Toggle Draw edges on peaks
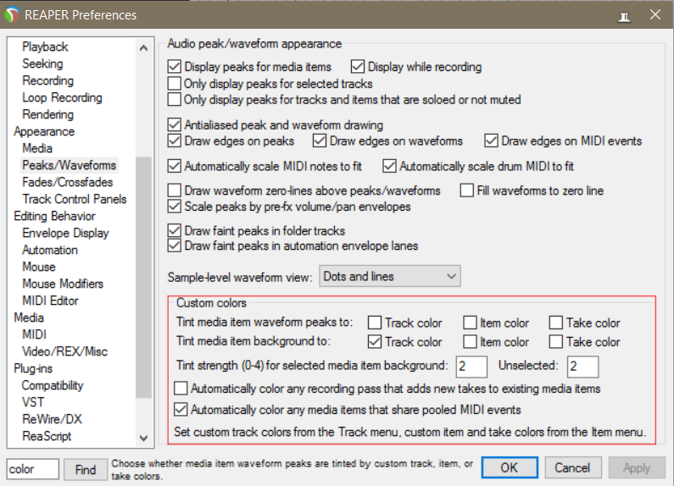 click(x=174, y=141)
